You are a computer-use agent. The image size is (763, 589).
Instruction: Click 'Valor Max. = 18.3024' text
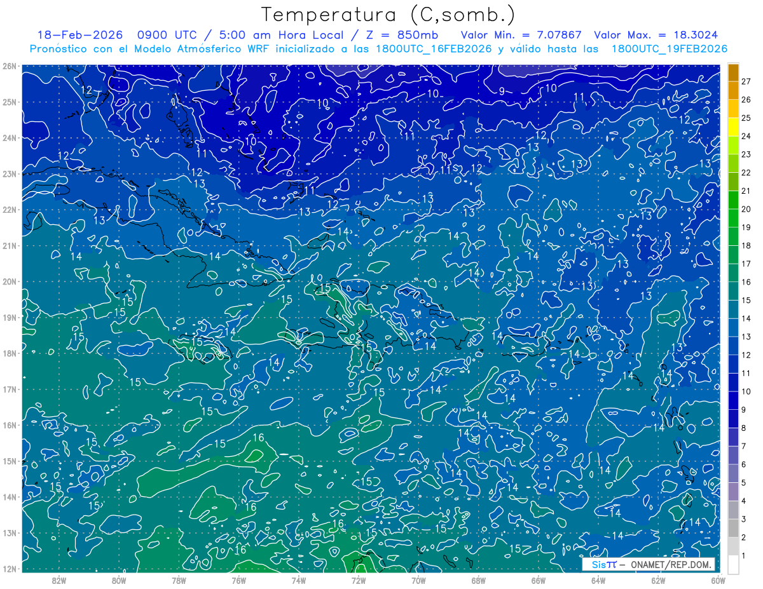pyautogui.click(x=656, y=35)
